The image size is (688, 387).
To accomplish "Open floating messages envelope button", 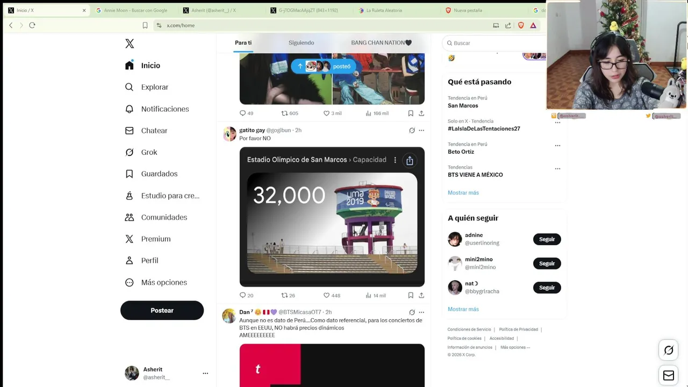I will click(x=669, y=375).
